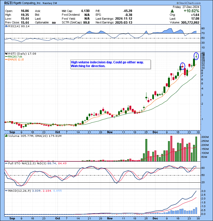
Task: Click the latest green volume bar
Action: 196,149
